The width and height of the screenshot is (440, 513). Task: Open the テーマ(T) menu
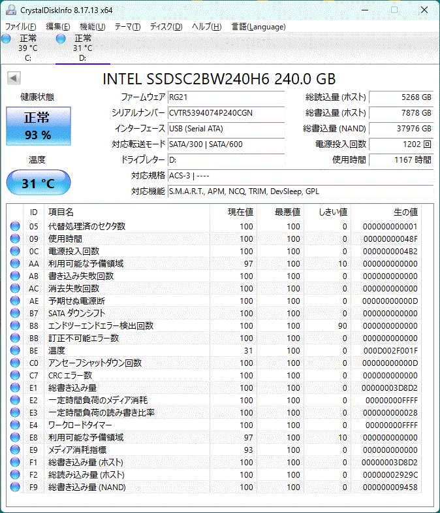127,27
